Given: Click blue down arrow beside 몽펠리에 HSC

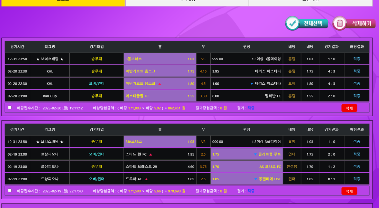Looking at the screenshot, I should 256,179.
